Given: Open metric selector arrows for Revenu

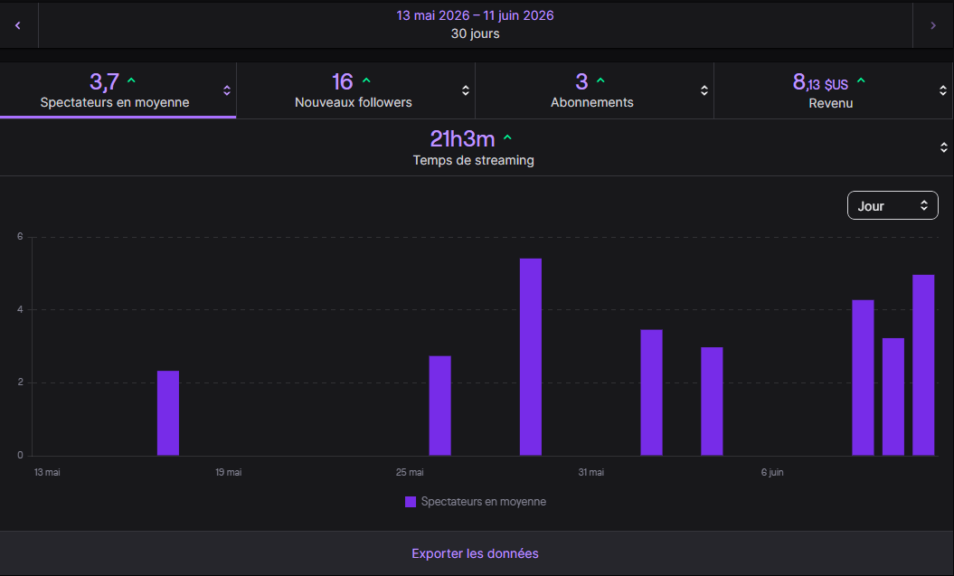Looking at the screenshot, I should [x=942, y=90].
